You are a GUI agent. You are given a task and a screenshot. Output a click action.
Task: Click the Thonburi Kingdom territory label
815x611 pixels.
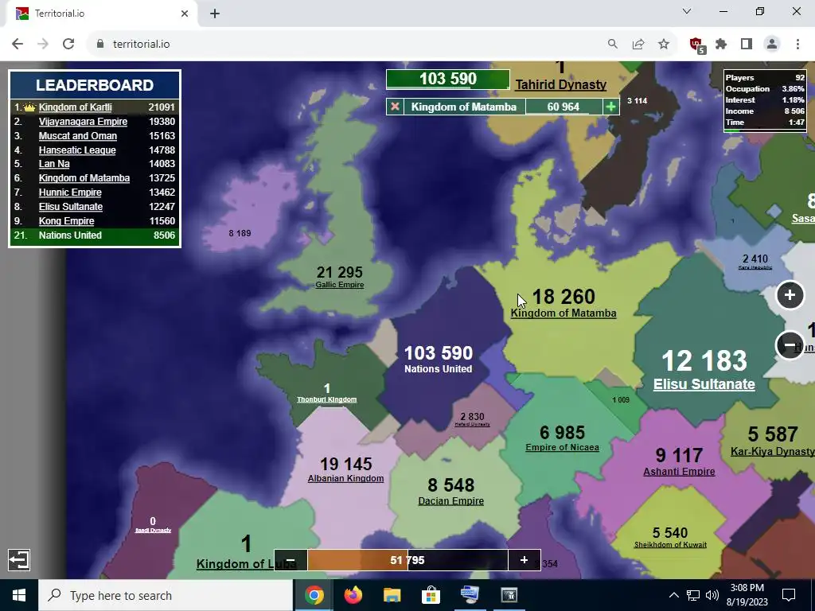pyautogui.click(x=326, y=399)
